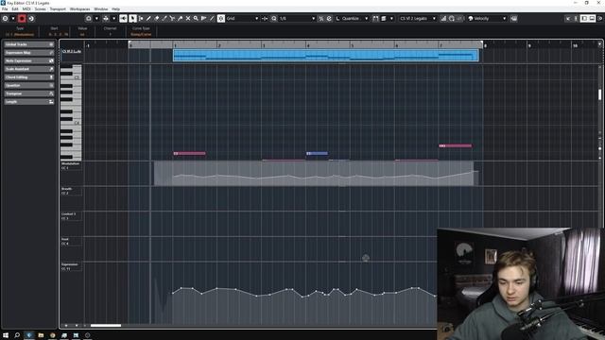Image resolution: width=605 pixels, height=340 pixels.
Task: Select the Line tool in toolbar
Action: pyautogui.click(x=212, y=19)
